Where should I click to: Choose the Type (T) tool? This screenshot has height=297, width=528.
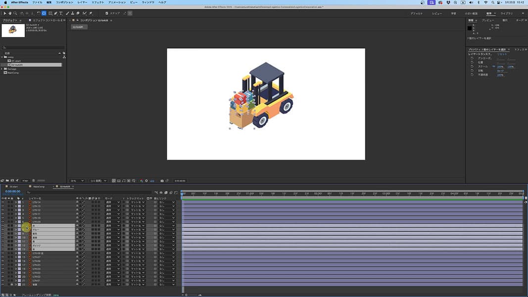tap(61, 13)
